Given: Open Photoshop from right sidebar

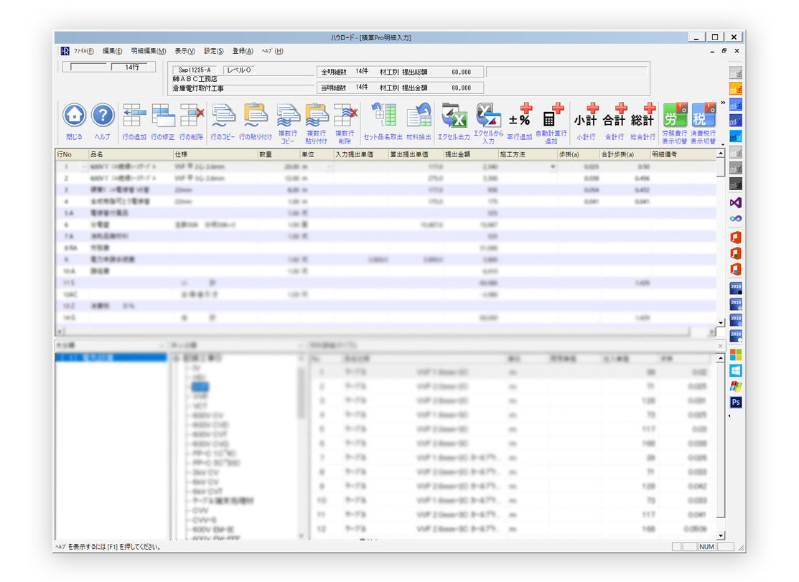Looking at the screenshot, I should pyautogui.click(x=735, y=403).
